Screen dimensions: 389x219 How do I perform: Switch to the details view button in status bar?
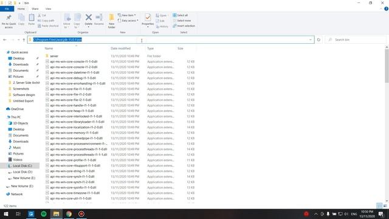pos(379,206)
